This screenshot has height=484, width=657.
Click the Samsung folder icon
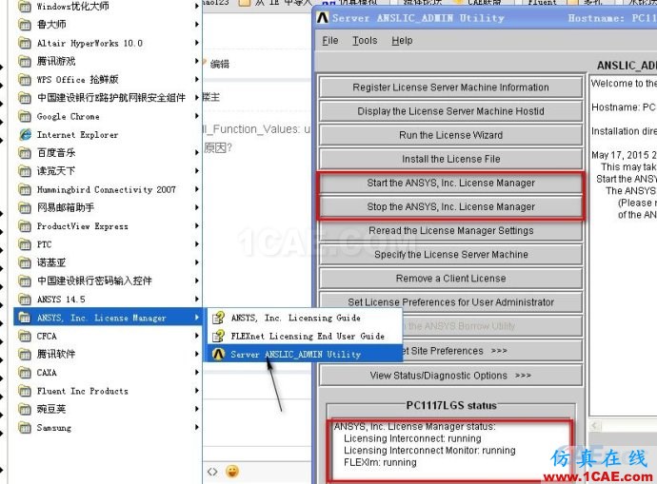pos(25,428)
